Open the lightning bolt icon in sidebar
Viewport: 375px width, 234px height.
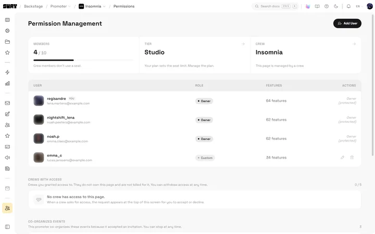tap(7, 72)
